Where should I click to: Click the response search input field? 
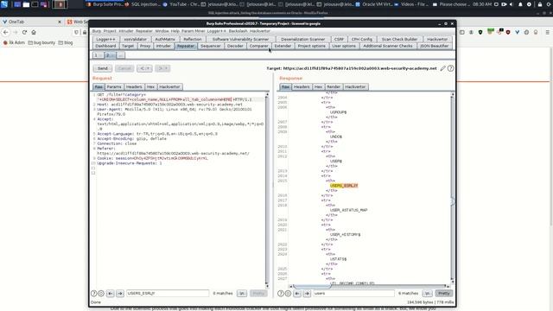(x=353, y=294)
